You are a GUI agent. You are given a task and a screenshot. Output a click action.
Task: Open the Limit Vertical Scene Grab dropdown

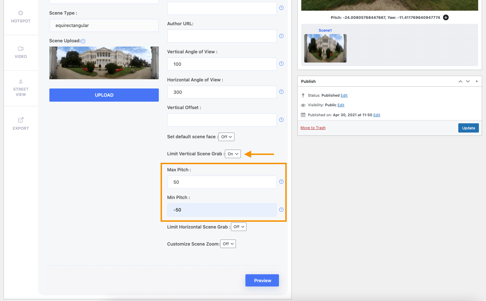pos(233,154)
